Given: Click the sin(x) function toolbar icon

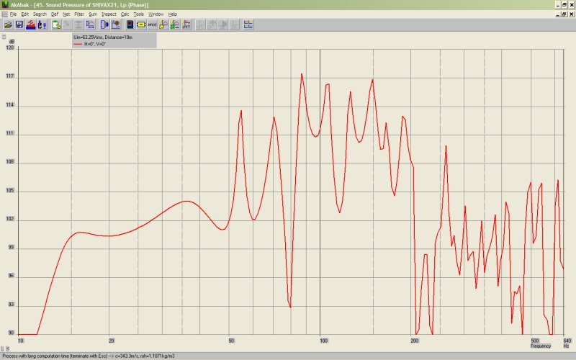Looking at the screenshot, I should (152, 24).
